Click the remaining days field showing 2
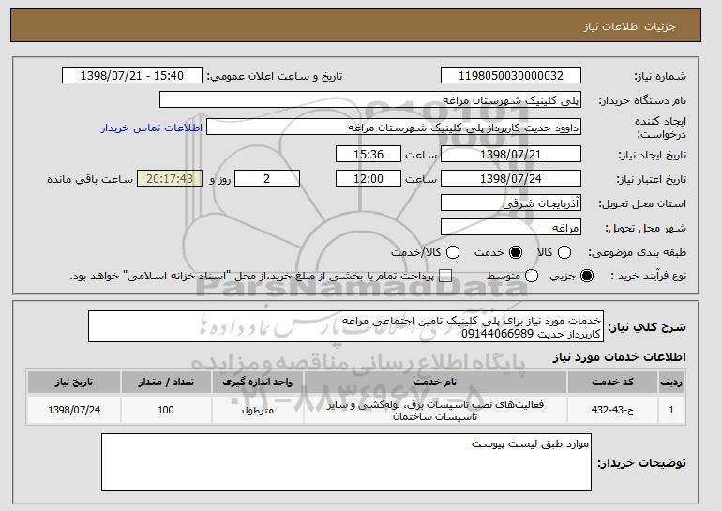The height and width of the screenshot is (511, 722). coord(267,178)
